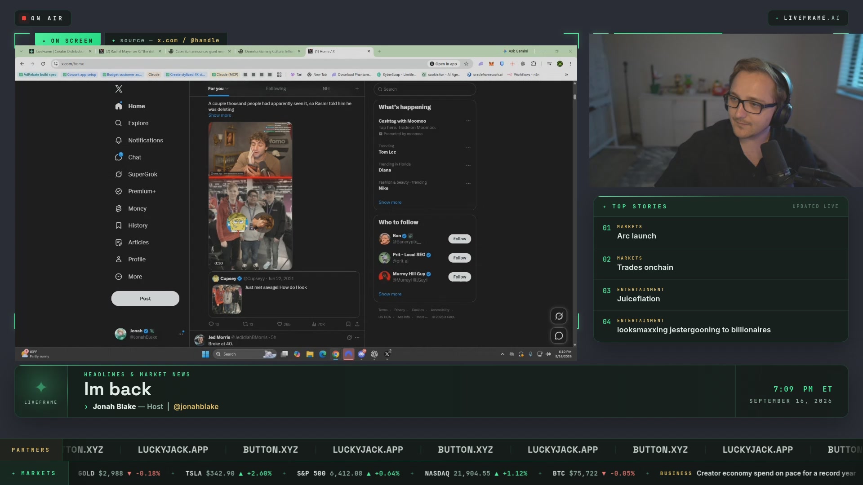863x485 pixels.
Task: Like the post with 265 likes
Action: [x=280, y=324]
